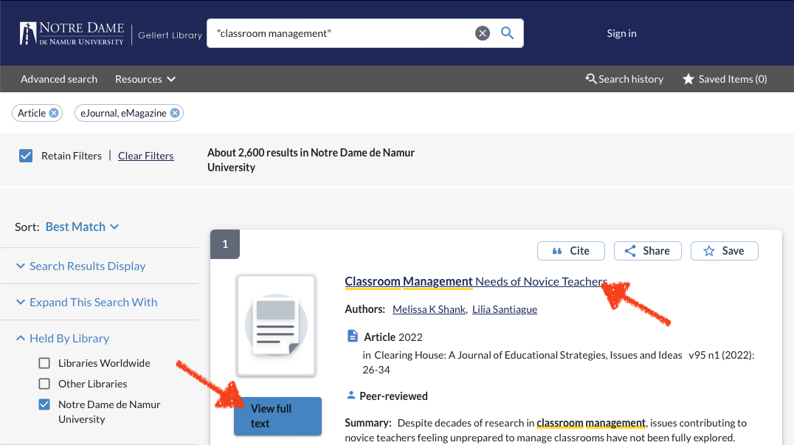View Saved Items via the star icon
Image resolution: width=794 pixels, height=445 pixels.
pos(688,78)
